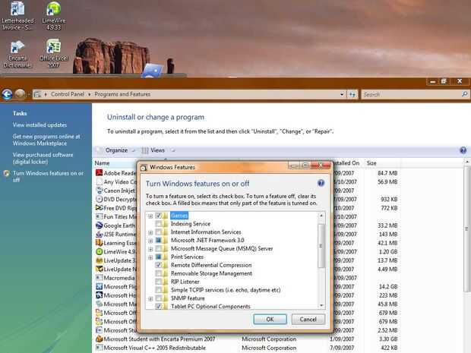Open the View installed updates link
Image resolution: width=471 pixels, height=353 pixels.
[x=40, y=124]
